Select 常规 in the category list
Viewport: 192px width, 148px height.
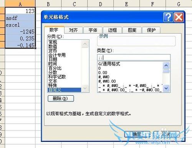coord(65,42)
